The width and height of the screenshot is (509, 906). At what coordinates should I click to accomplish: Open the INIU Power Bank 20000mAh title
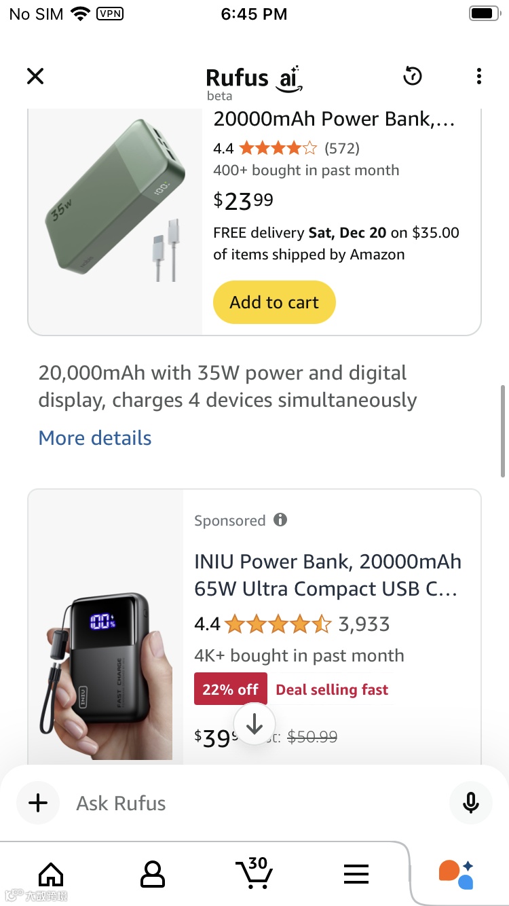click(328, 575)
